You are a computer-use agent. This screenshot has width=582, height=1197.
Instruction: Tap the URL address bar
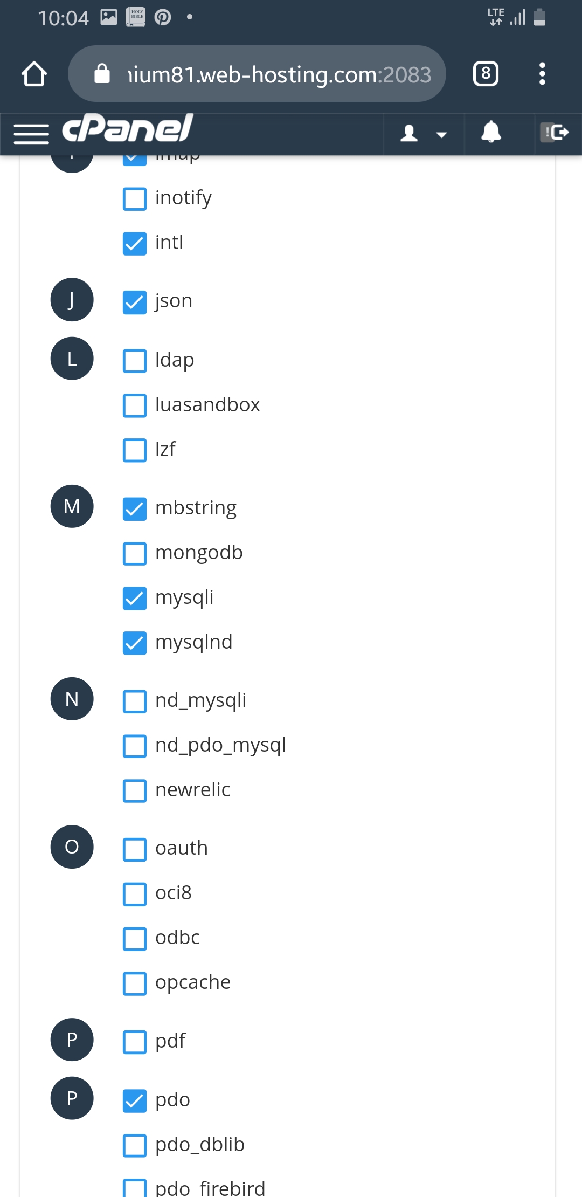click(279, 74)
